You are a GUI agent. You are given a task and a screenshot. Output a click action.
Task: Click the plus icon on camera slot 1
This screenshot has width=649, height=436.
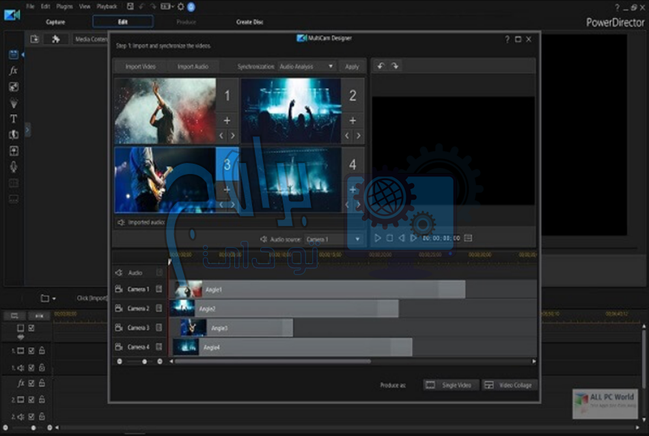[227, 120]
